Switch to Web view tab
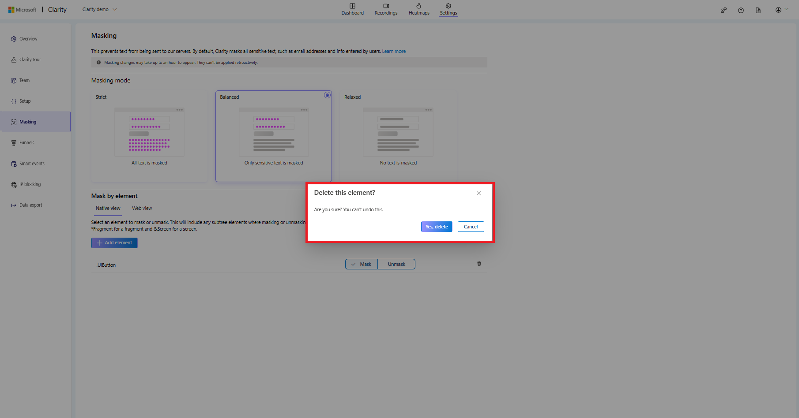The width and height of the screenshot is (799, 418). [x=142, y=209]
